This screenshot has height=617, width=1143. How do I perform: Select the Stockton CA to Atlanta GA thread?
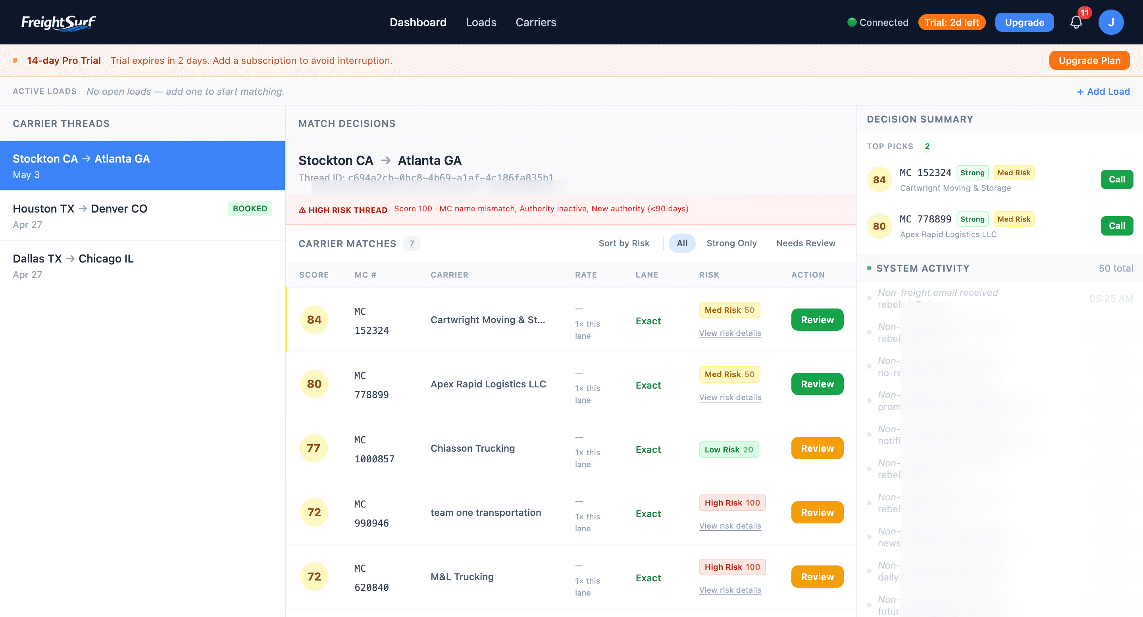coord(142,166)
